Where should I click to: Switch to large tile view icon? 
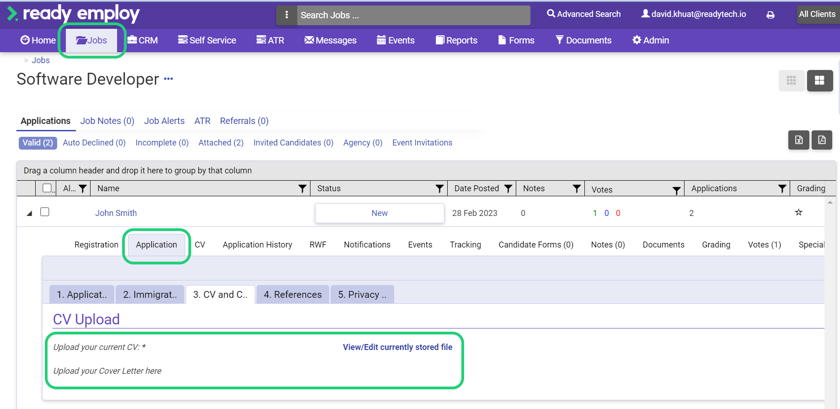point(820,81)
